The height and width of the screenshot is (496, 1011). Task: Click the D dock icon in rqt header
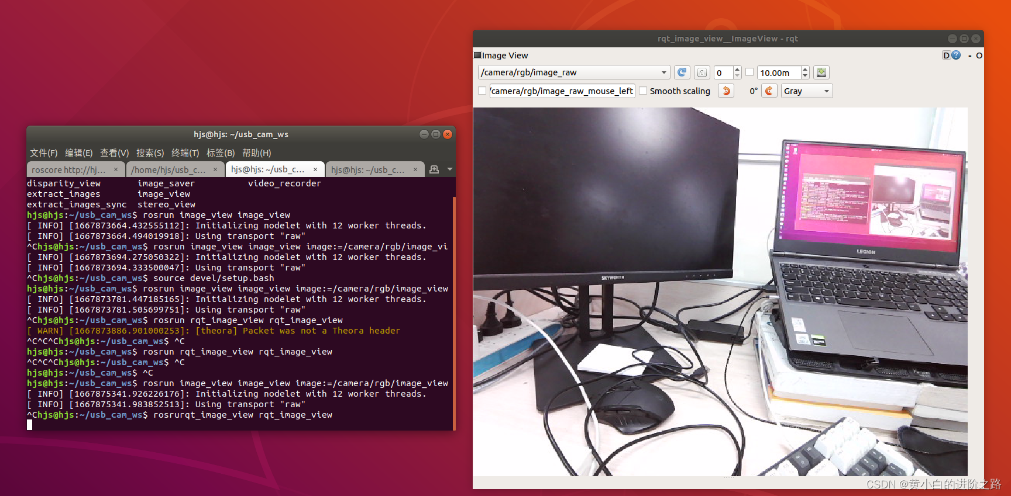(x=946, y=55)
